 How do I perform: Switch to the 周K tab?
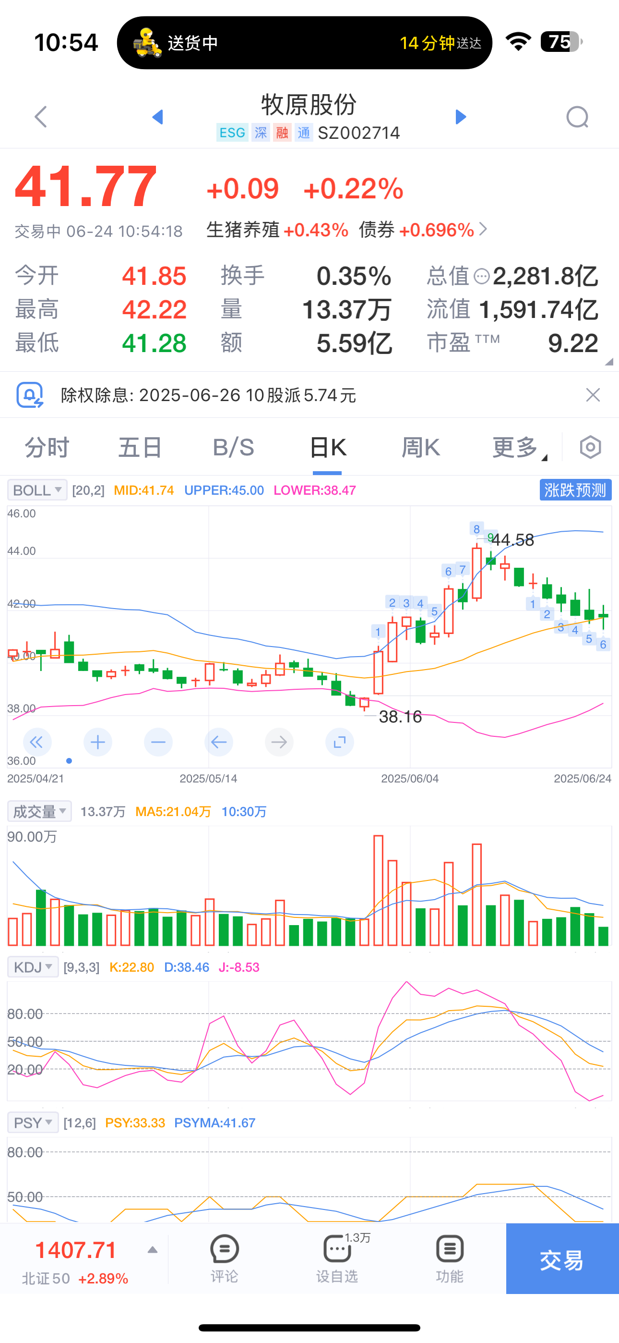point(420,447)
